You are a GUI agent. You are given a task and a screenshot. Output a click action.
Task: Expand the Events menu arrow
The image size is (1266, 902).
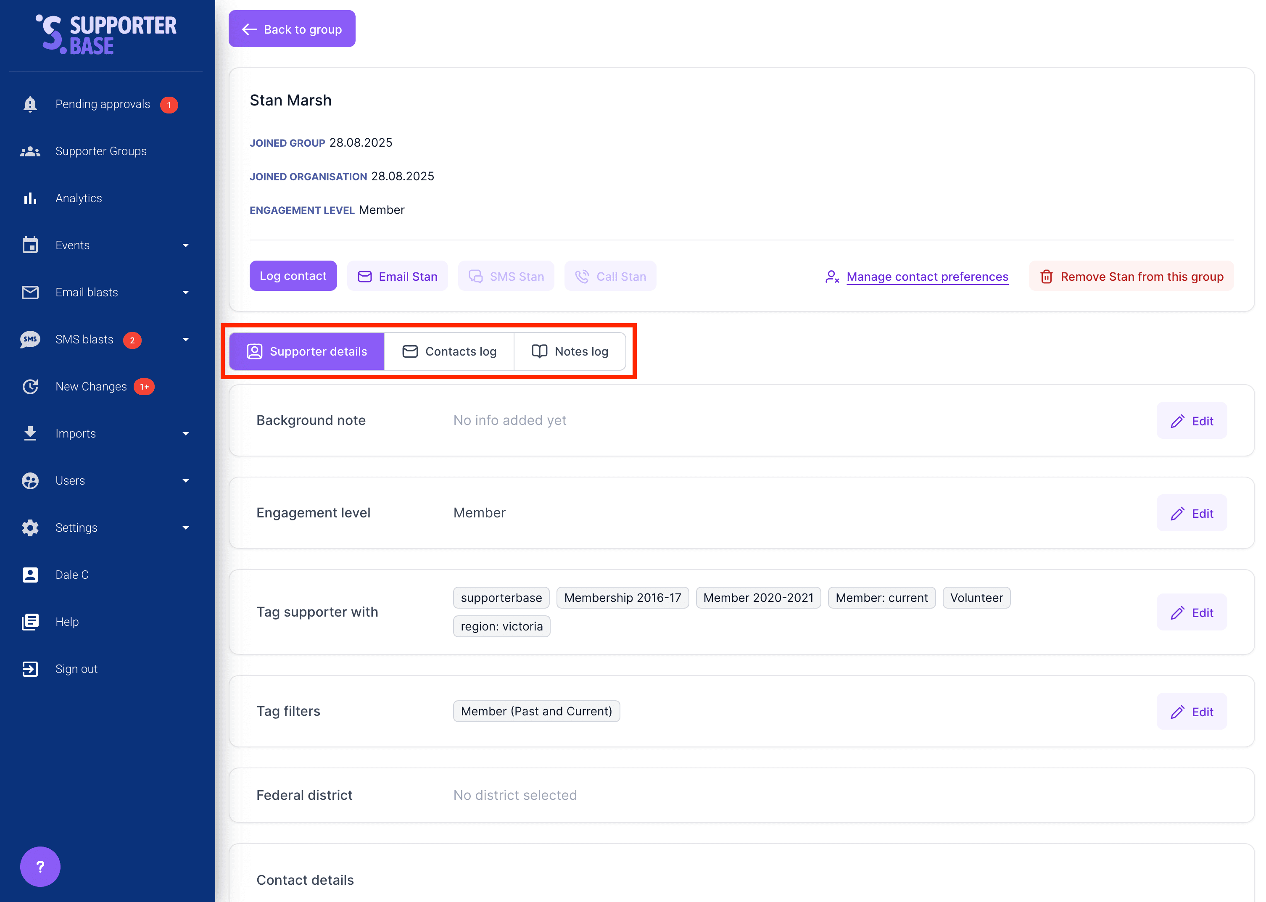tap(185, 245)
